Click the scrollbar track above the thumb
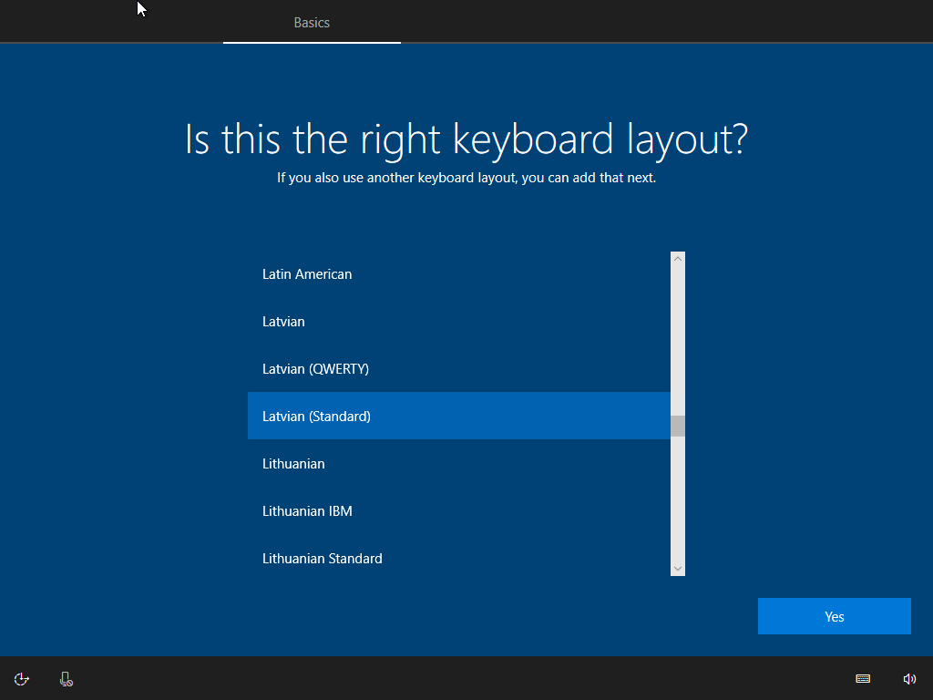Screen dimensions: 933x700 pyautogui.click(x=677, y=337)
